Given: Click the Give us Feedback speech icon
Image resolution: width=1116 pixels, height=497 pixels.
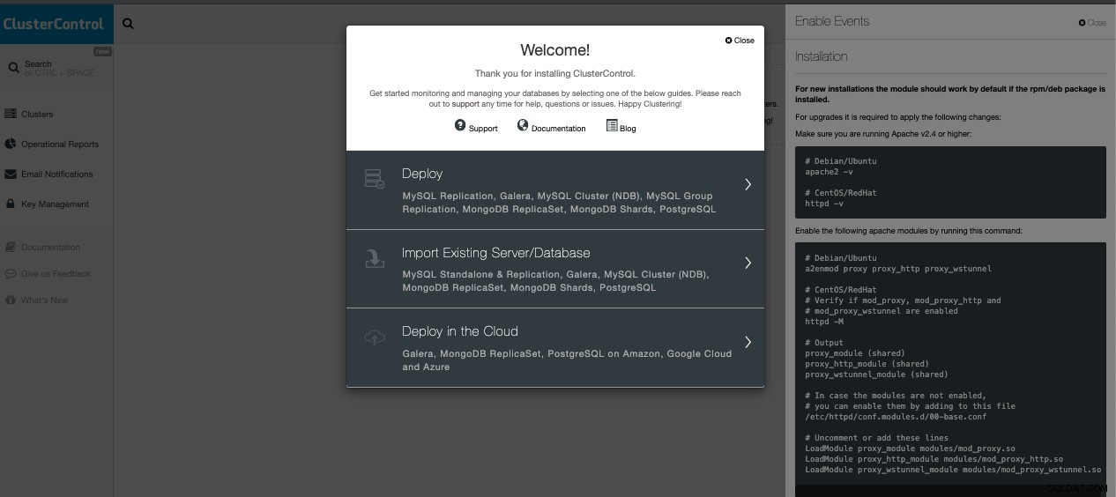Looking at the screenshot, I should (x=11, y=273).
